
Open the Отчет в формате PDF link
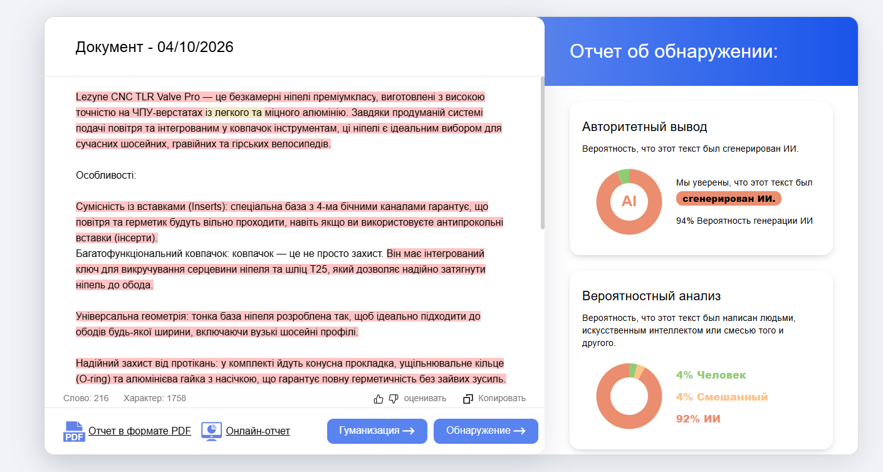140,431
